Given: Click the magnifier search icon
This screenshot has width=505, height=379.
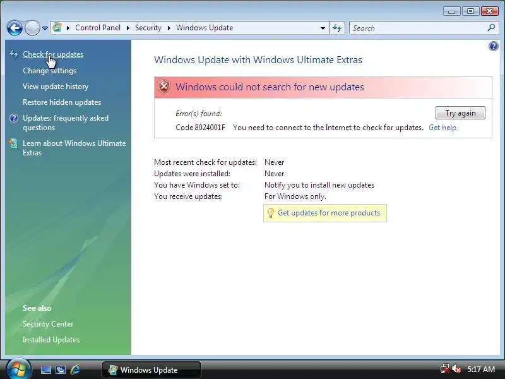Looking at the screenshot, I should point(491,28).
